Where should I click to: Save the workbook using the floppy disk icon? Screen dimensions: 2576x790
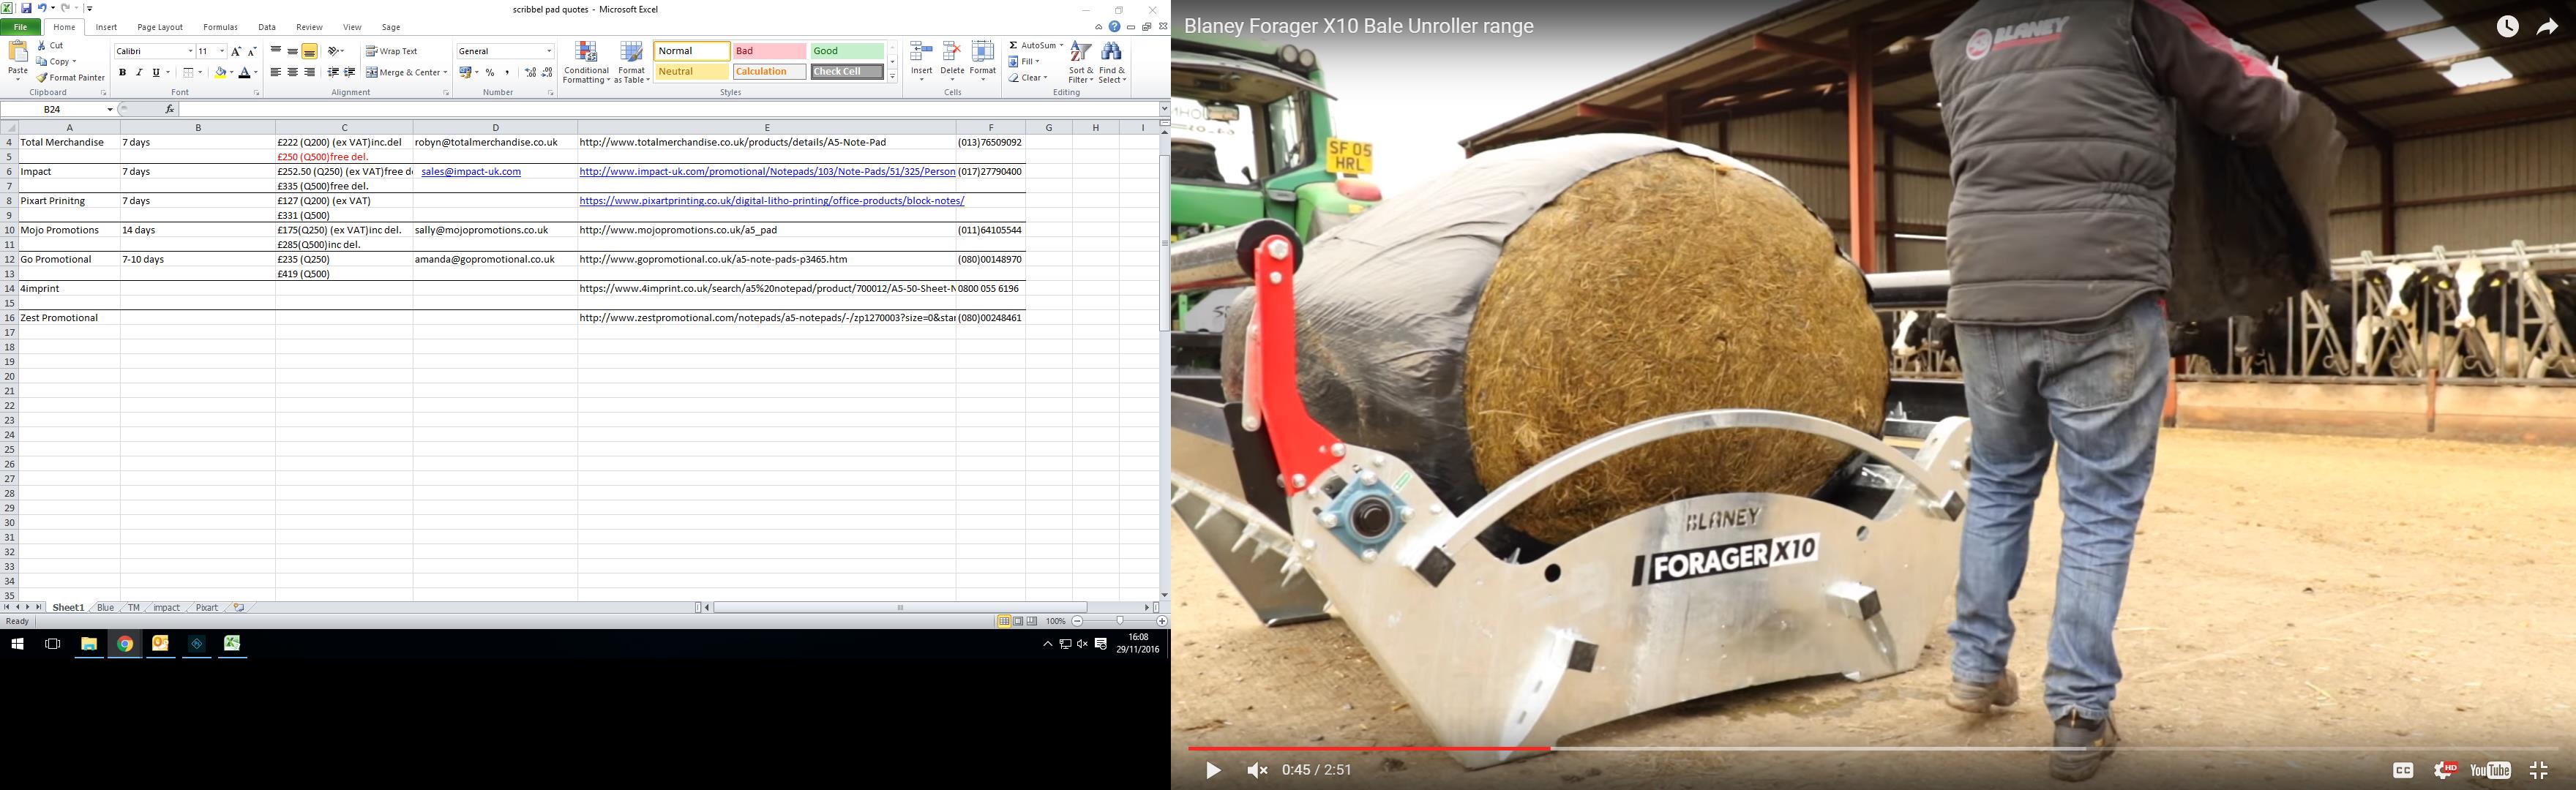(x=26, y=8)
